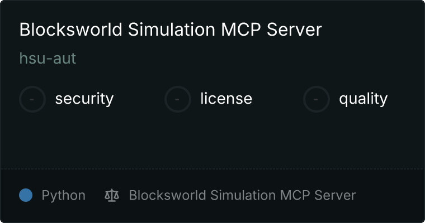
Task: Click the license score circle badge
Action: (177, 99)
